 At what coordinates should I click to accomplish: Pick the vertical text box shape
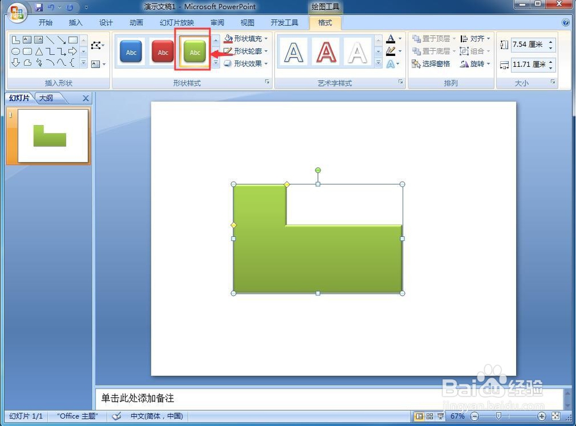38,40
